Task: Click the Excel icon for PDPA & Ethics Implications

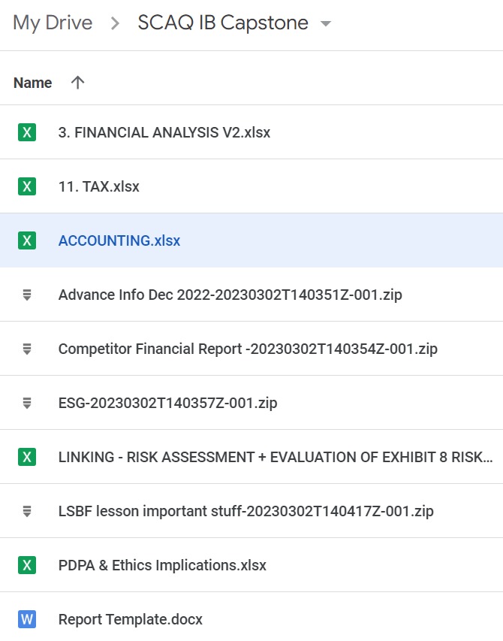Action: pyautogui.click(x=27, y=566)
